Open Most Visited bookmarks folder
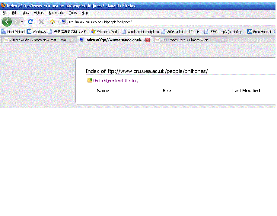The width and height of the screenshot is (277, 216). click(13, 32)
